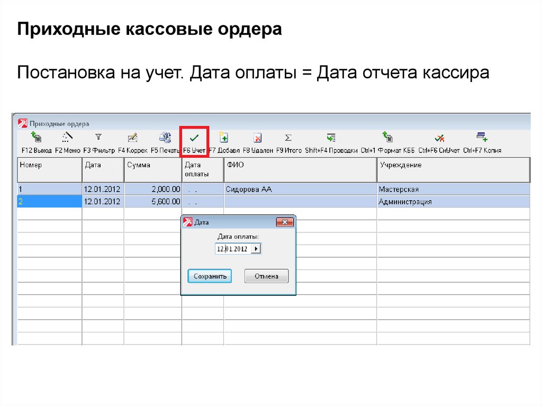Viewport: 542px width, 406px height.
Task: Click the F9 Итого sigma icon
Action: pos(288,138)
